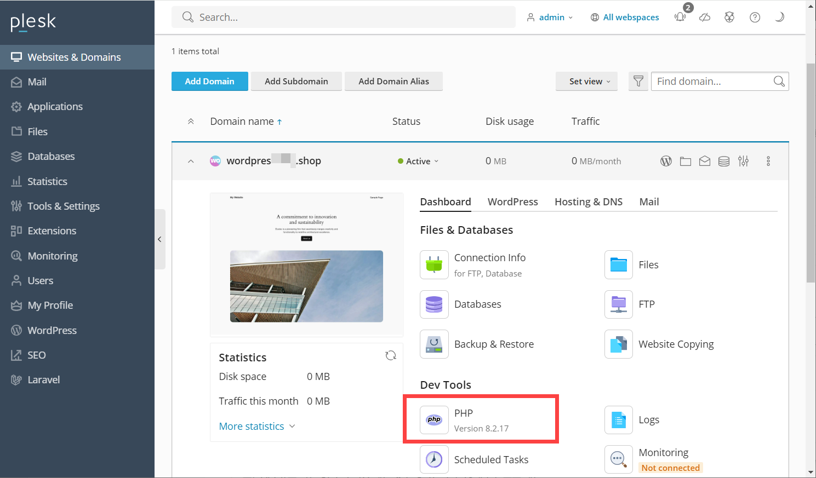Click the domain filter funnel icon

pyautogui.click(x=638, y=81)
